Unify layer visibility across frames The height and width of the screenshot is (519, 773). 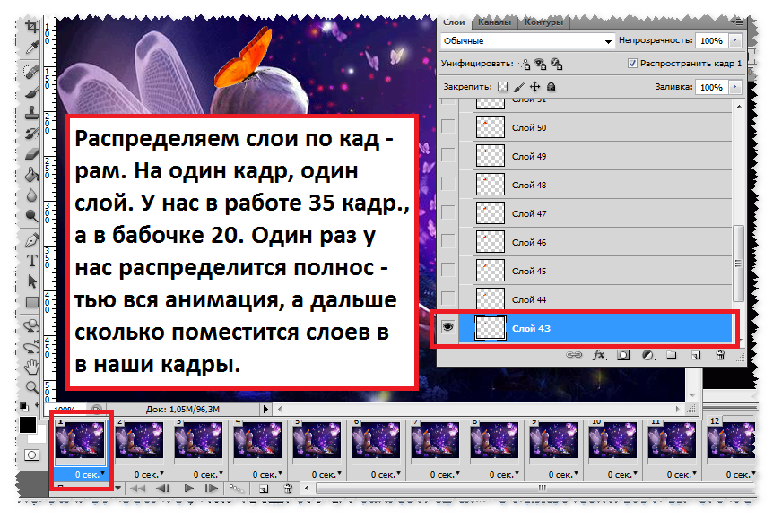(x=541, y=64)
